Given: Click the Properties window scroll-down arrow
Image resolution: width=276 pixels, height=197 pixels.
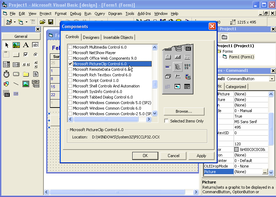Looking at the screenshot, I should [x=271, y=173].
